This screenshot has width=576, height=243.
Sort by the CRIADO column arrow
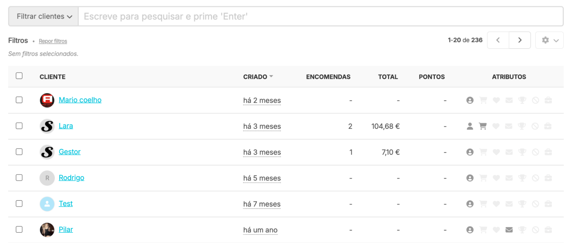[271, 76]
